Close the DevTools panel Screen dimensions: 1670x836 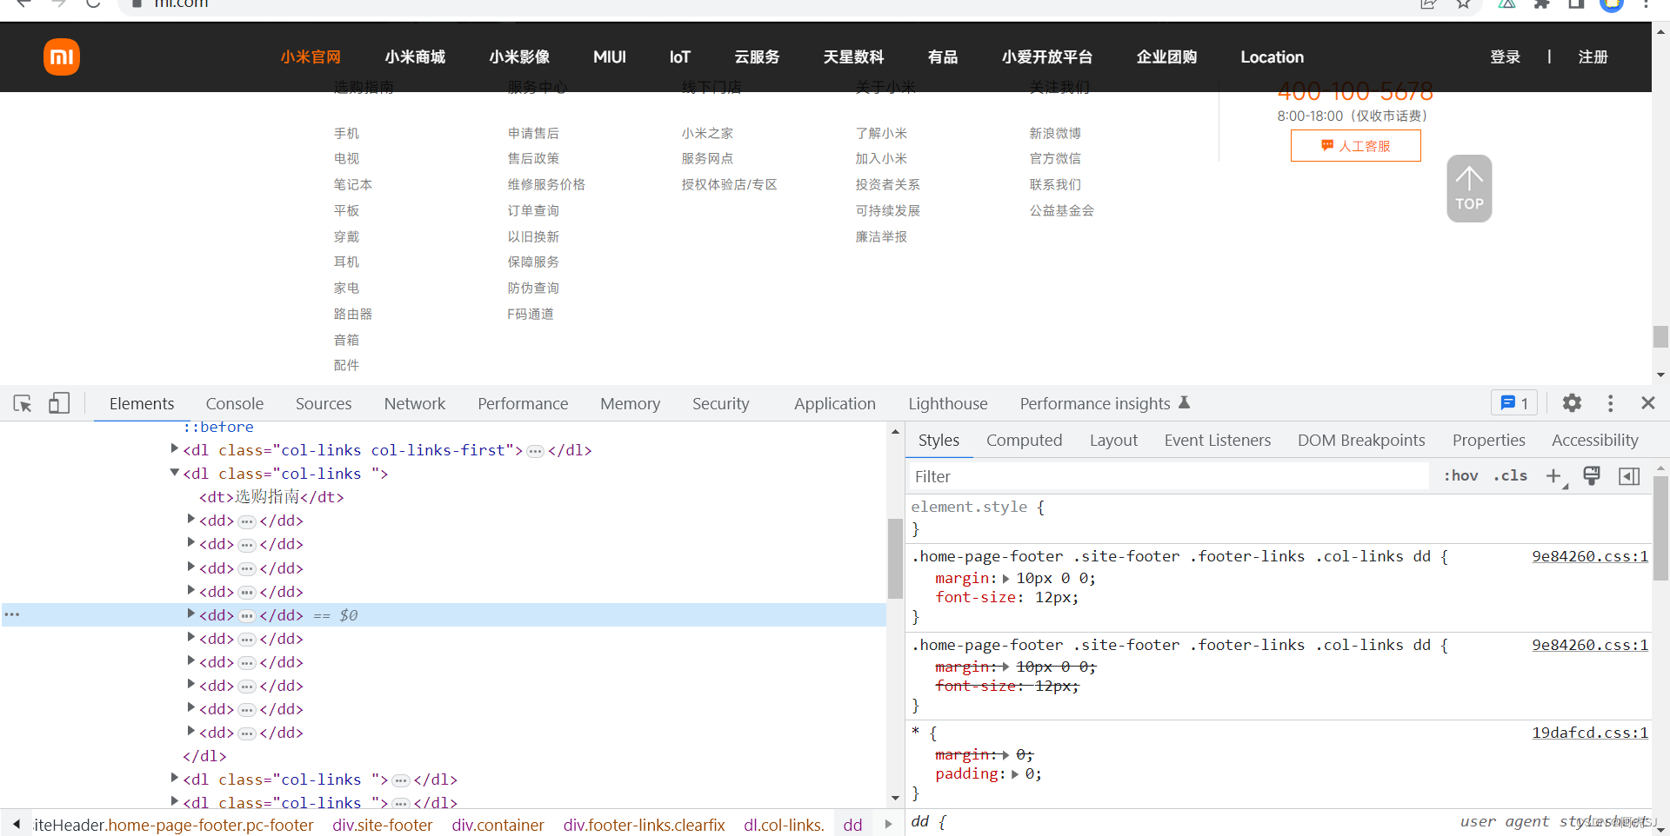1647,403
